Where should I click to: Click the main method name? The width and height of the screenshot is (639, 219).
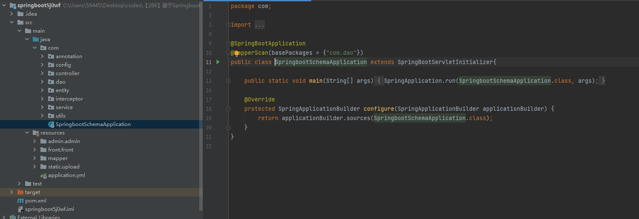click(316, 81)
